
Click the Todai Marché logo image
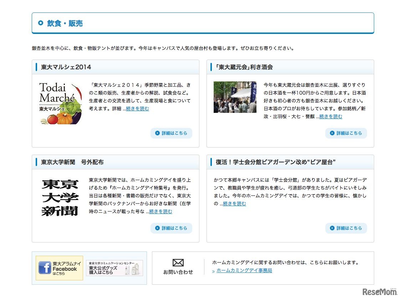coord(60,103)
